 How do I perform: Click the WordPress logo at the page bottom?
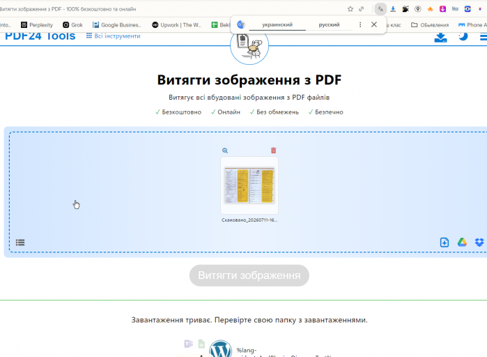[x=221, y=349]
